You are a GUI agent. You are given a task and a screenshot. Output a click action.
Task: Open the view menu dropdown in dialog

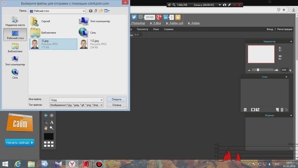(107, 11)
